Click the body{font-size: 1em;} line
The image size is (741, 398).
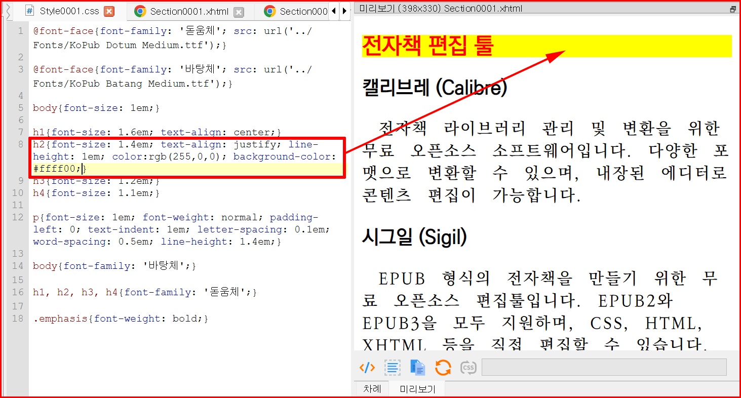pyautogui.click(x=96, y=108)
